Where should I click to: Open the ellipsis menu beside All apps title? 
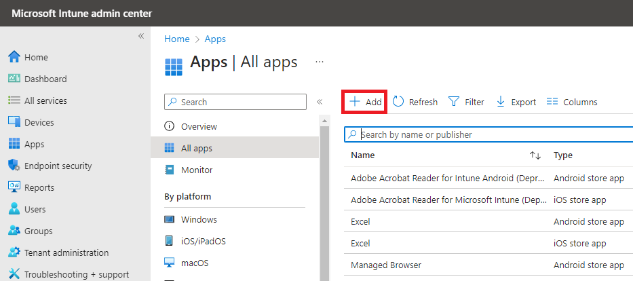[x=320, y=62]
